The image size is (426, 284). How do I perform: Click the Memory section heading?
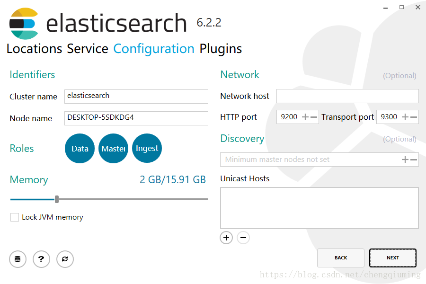click(x=29, y=180)
